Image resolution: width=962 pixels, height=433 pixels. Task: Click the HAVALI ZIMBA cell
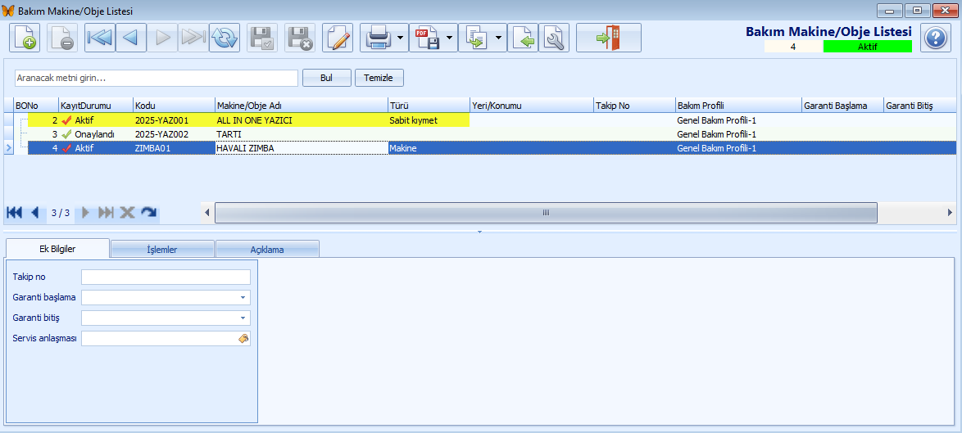302,148
